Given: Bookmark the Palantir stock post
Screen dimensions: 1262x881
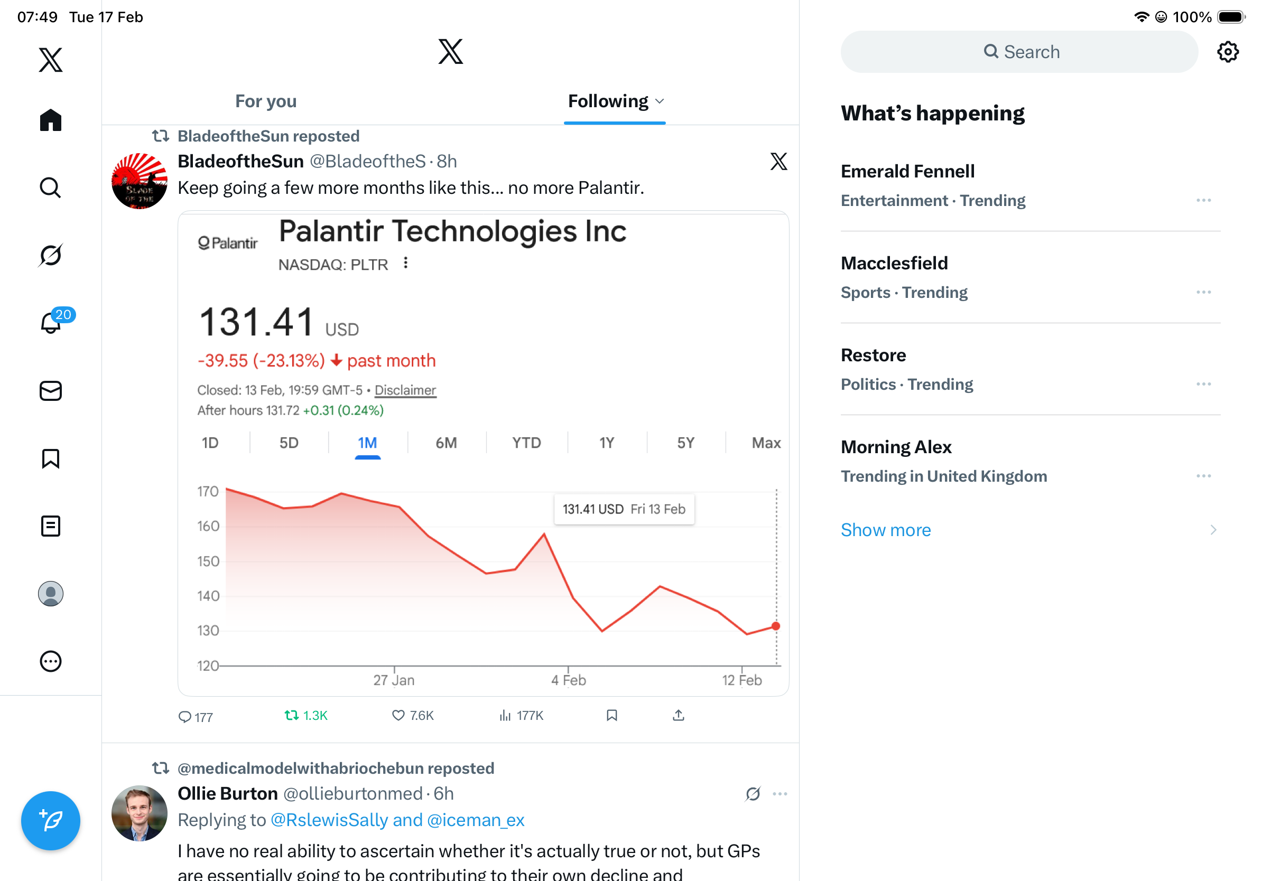Looking at the screenshot, I should point(612,715).
